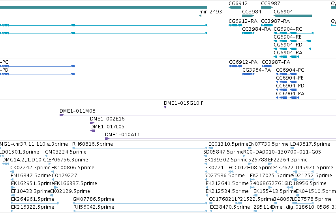The height and width of the screenshot is (213, 336).
Task: Click the EN16847.5prime EST label
Action: (x=31, y=176)
